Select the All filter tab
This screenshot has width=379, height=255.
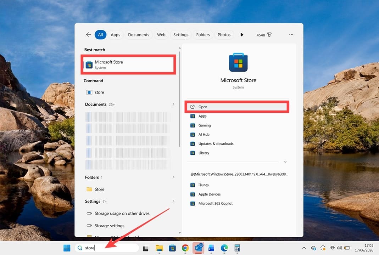click(x=100, y=35)
